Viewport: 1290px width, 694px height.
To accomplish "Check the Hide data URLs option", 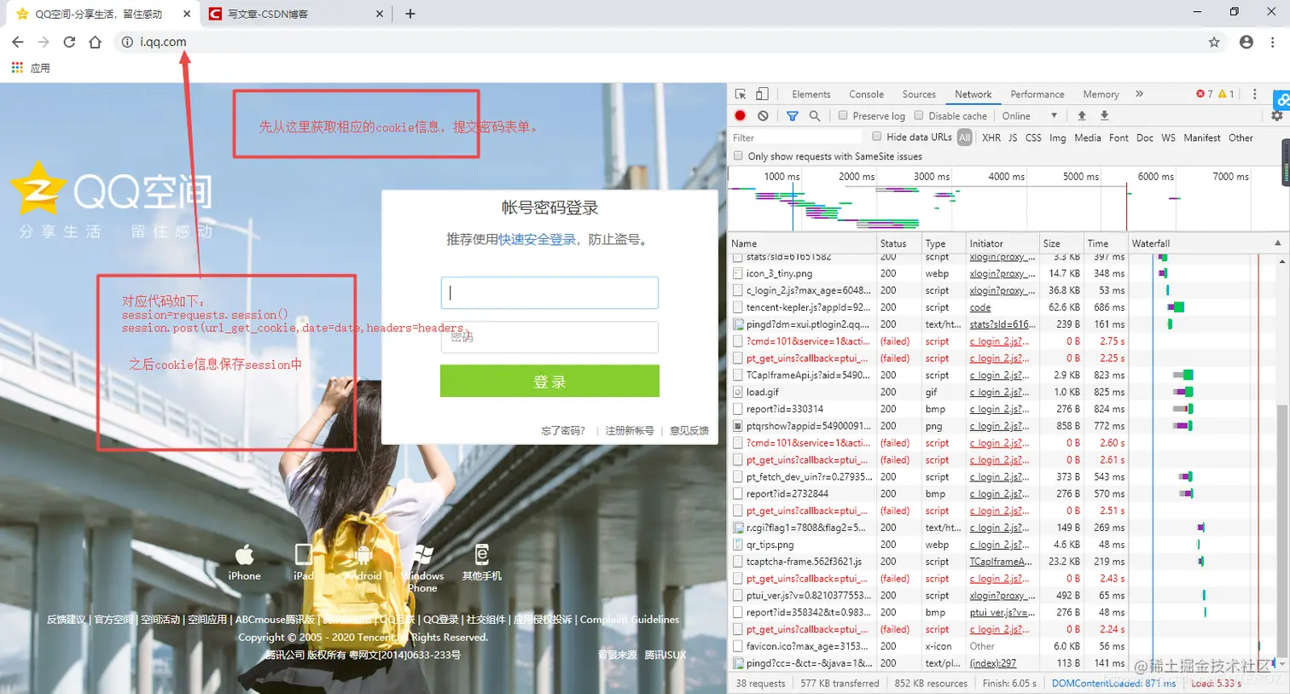I will coord(877,138).
